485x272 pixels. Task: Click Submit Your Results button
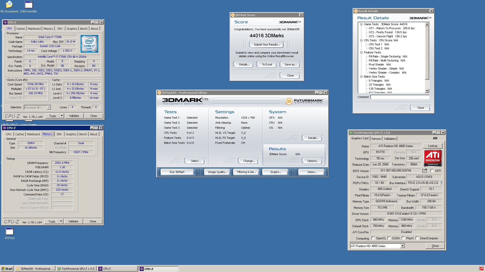pos(267,45)
